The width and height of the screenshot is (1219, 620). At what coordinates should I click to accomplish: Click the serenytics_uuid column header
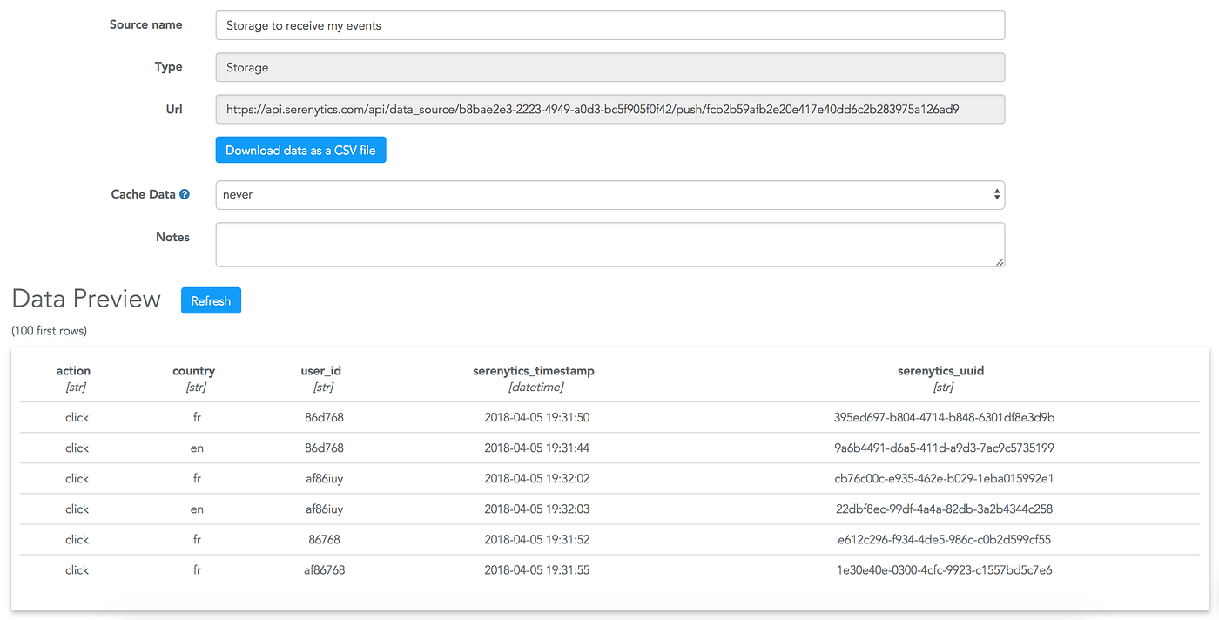point(940,370)
